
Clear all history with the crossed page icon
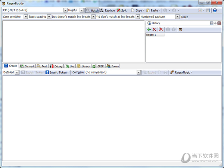161,29
